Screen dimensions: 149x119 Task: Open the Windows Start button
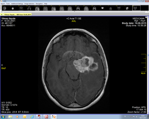pos(3,117)
